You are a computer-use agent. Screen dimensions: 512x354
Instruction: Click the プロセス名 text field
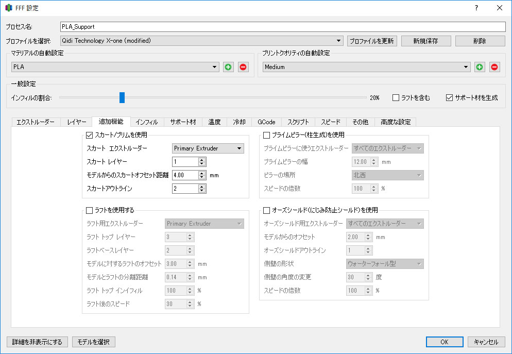pyautogui.click(x=283, y=26)
